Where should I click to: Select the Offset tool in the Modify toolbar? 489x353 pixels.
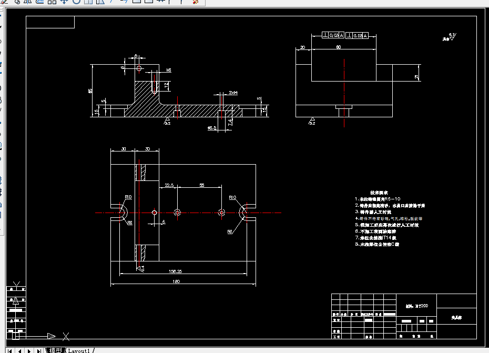point(39,2)
